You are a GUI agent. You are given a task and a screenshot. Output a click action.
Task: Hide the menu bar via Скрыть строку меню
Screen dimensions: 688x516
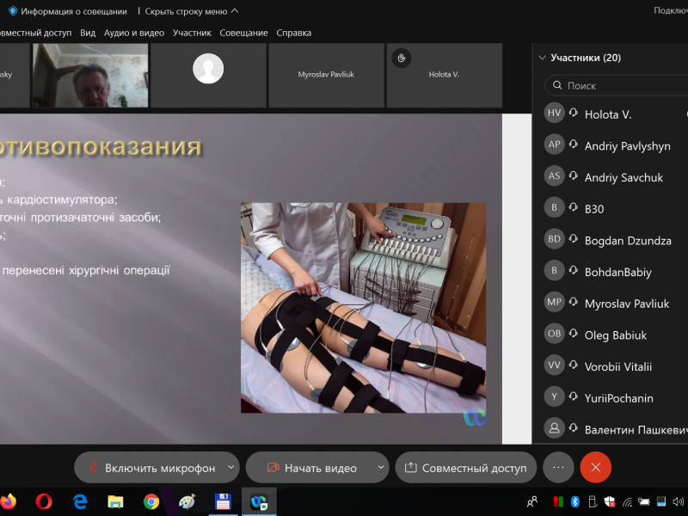191,11
